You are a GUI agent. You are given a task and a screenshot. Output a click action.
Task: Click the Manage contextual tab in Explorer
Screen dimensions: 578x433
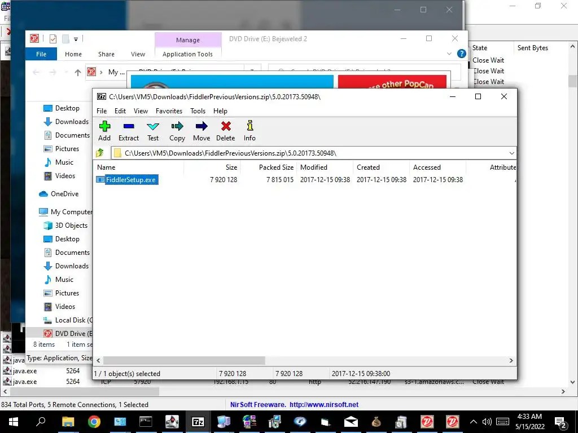point(188,40)
